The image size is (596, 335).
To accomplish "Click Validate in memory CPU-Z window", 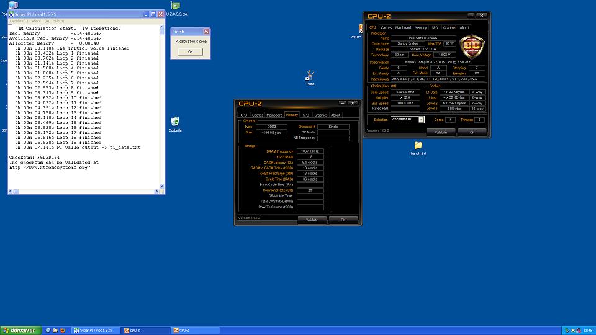I will click(x=312, y=220).
